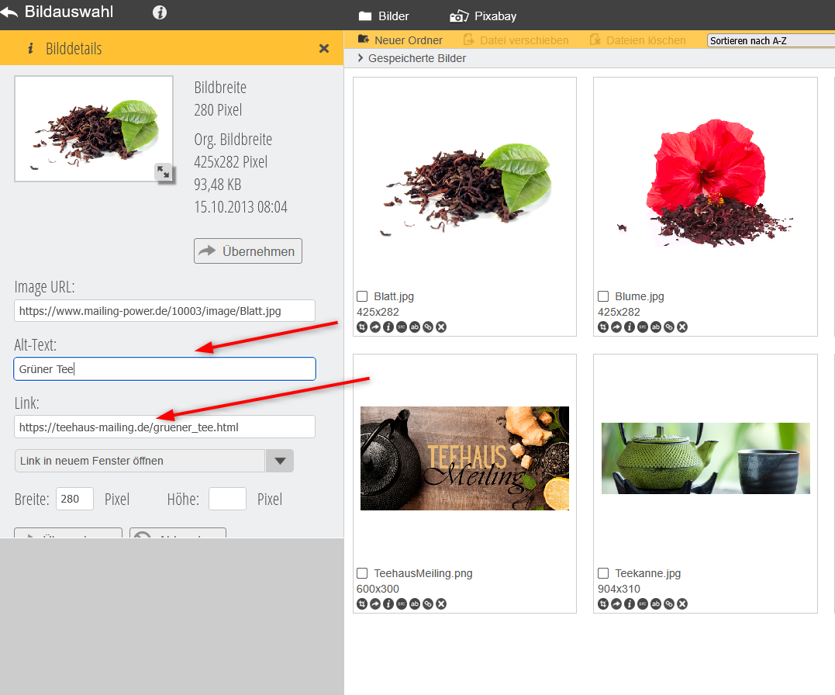Click the ab rename icon under Blume.jpg

pyautogui.click(x=656, y=327)
